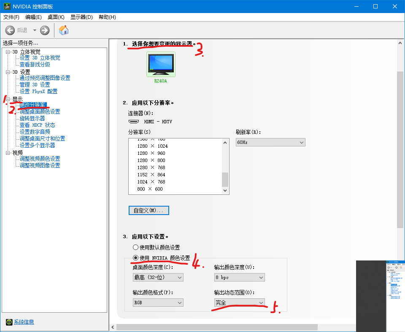Screen dimensions: 405x332
Task: Open the 桌面颜色深度 dropdown
Action: pos(158,277)
